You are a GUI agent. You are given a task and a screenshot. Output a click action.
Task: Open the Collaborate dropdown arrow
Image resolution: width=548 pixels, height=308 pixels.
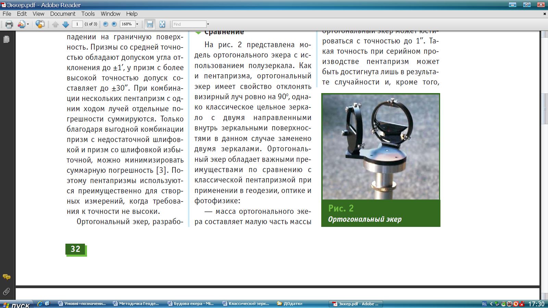click(28, 24)
